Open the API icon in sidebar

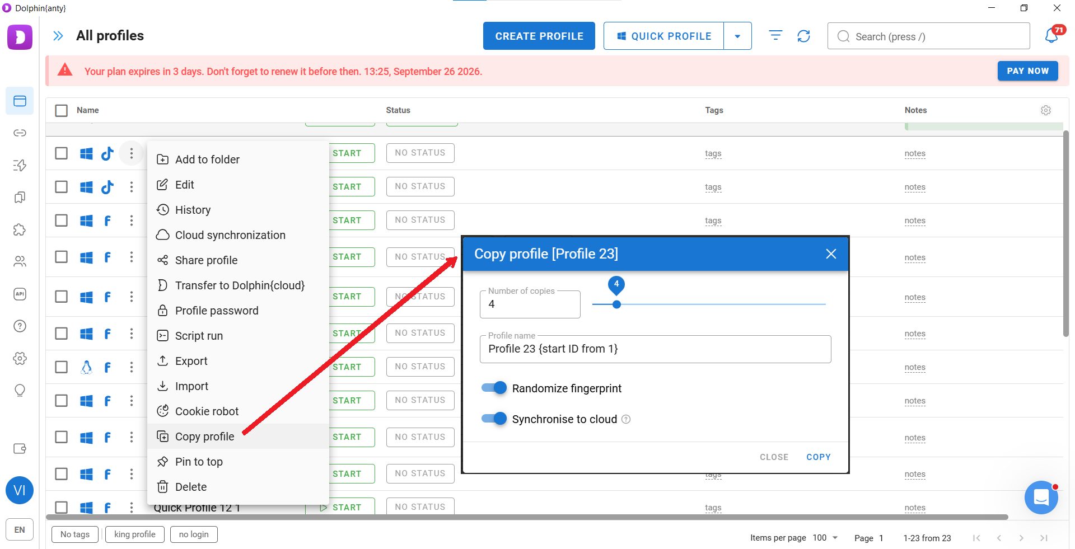20,294
